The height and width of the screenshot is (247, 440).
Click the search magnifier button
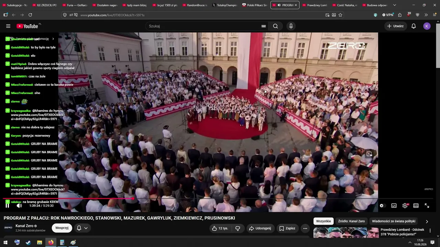pyautogui.click(x=275, y=26)
